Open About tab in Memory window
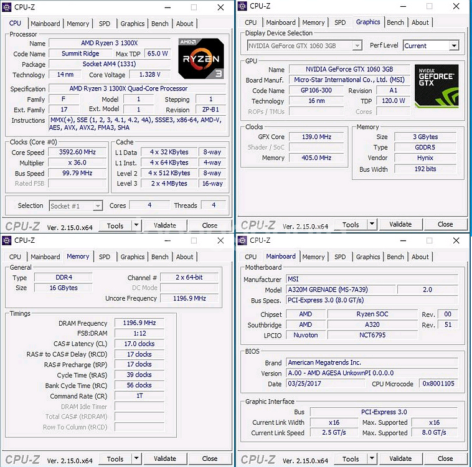The width and height of the screenshot is (472, 467). tap(184, 257)
